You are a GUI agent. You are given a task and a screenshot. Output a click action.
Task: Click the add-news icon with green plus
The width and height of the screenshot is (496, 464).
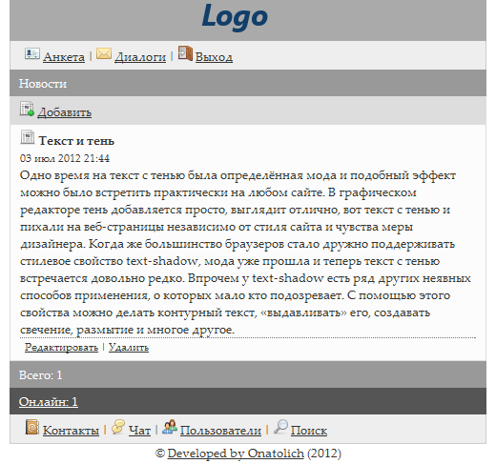(x=27, y=109)
